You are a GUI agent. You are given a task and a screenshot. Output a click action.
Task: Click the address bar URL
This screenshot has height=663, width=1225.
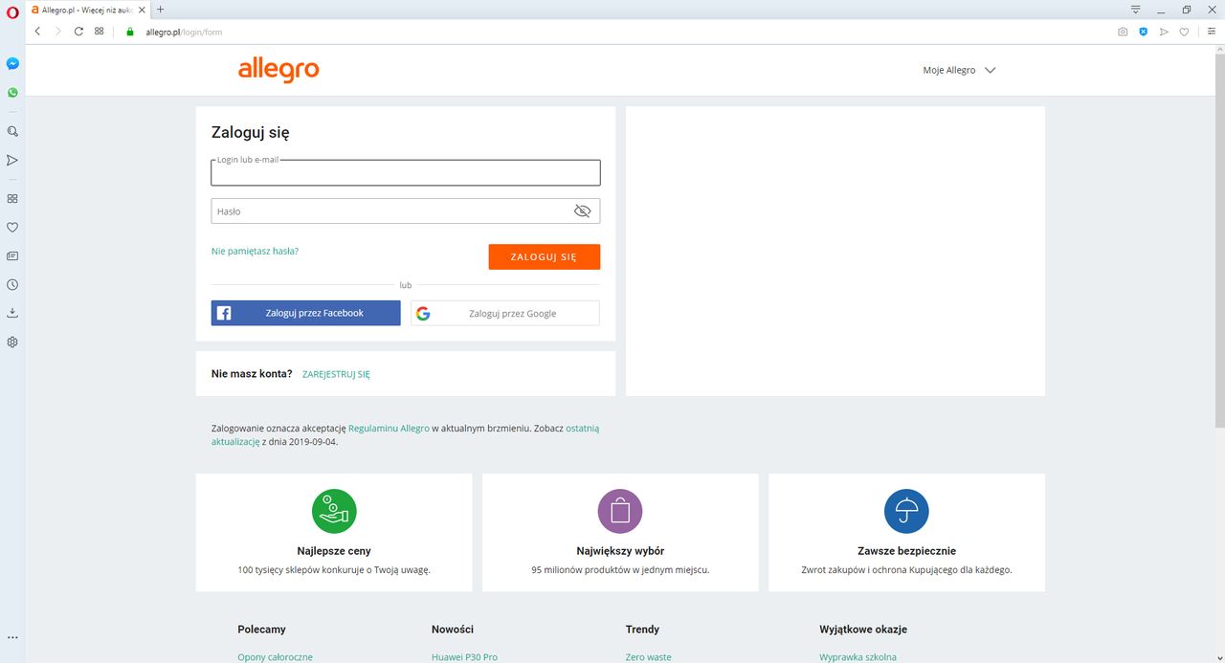[184, 32]
